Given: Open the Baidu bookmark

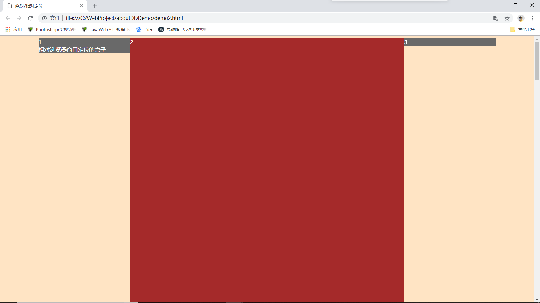Looking at the screenshot, I should coord(144,29).
